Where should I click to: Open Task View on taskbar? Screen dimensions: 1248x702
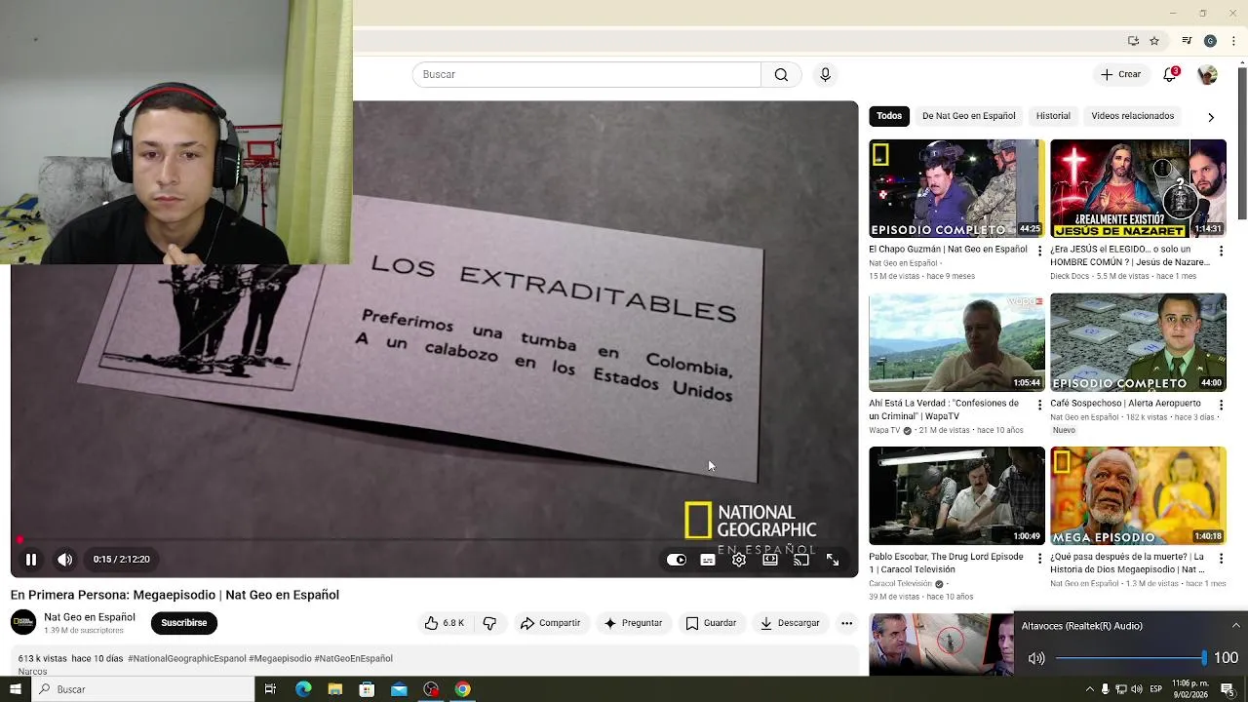coord(270,689)
